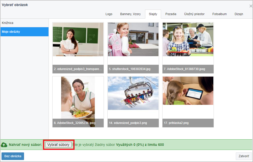Click caption 14. eduresized_podpis3.png
The height and width of the screenshot is (162, 253).
click(x=133, y=123)
